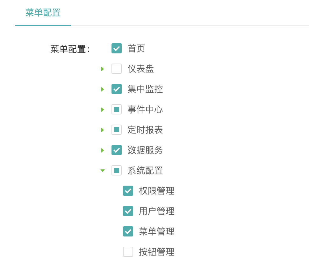The image size is (309, 267).
Task: Uncheck the 菜单管理 checkbox
Action: (x=128, y=231)
